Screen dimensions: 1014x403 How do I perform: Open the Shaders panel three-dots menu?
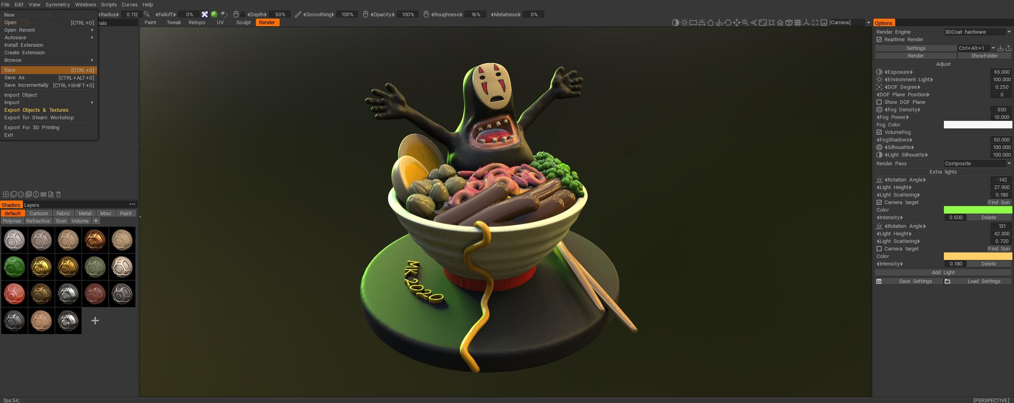(132, 204)
